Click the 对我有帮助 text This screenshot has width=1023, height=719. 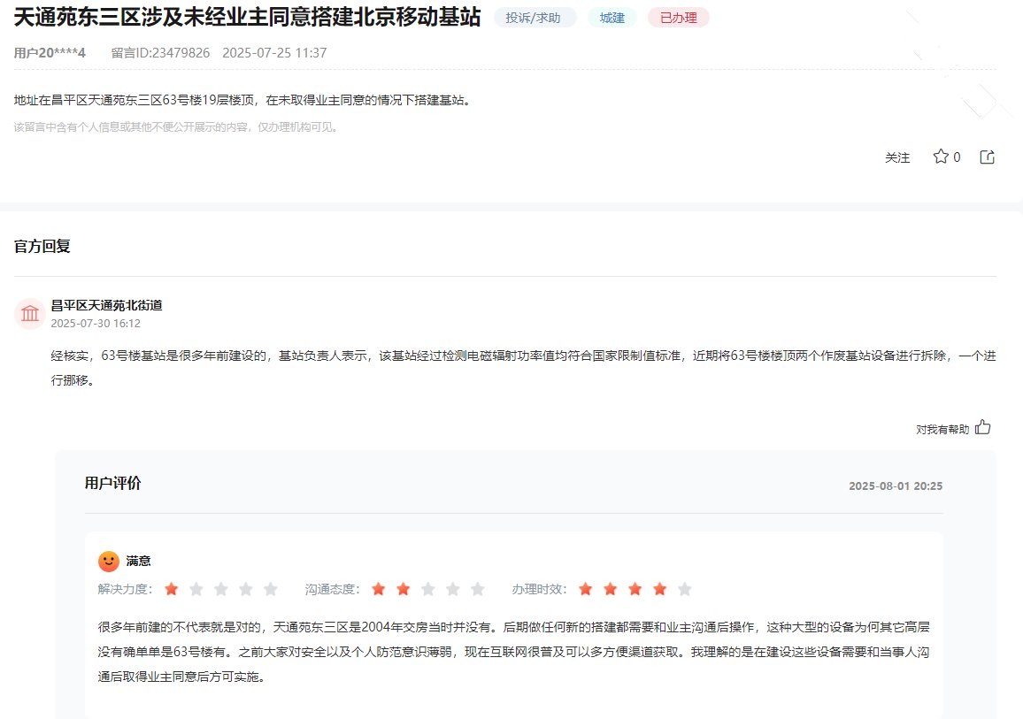942,429
